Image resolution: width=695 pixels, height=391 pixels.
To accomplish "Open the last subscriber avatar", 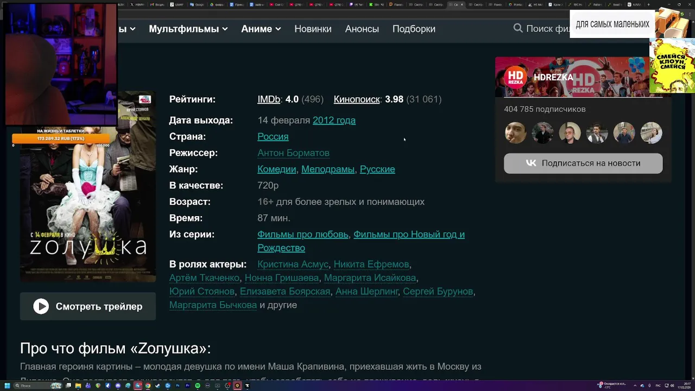I will click(x=651, y=133).
